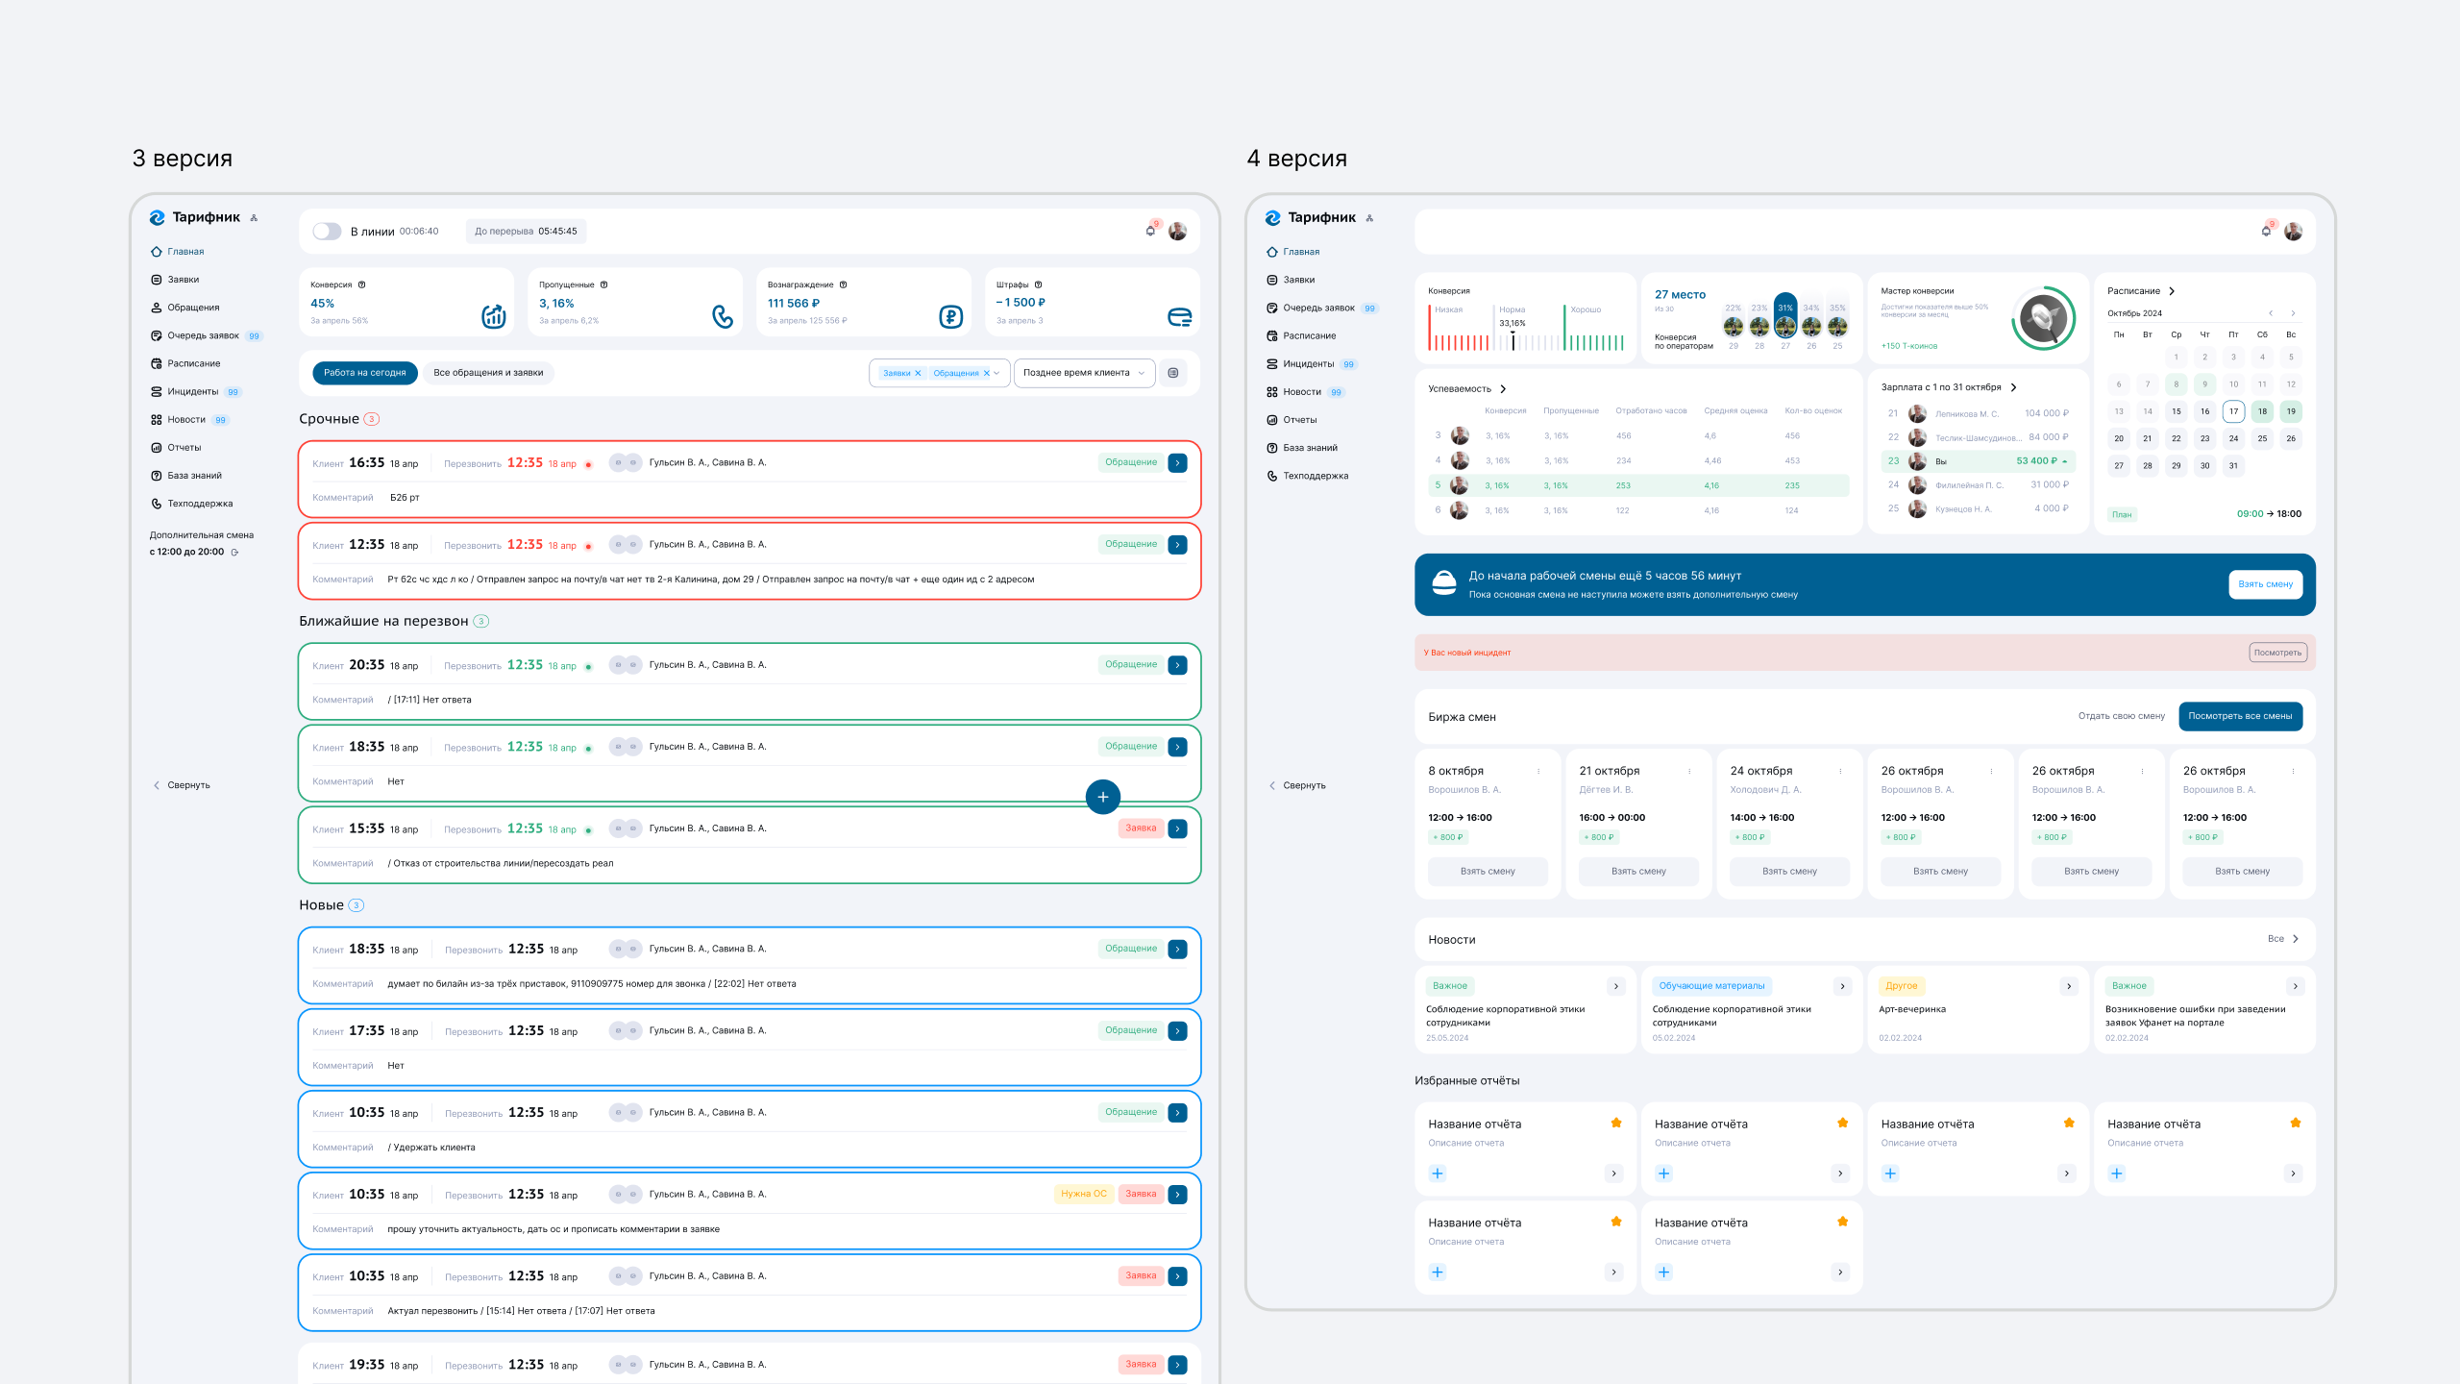
Task: Remove the 'Заявки' filter chip
Action: click(918, 373)
